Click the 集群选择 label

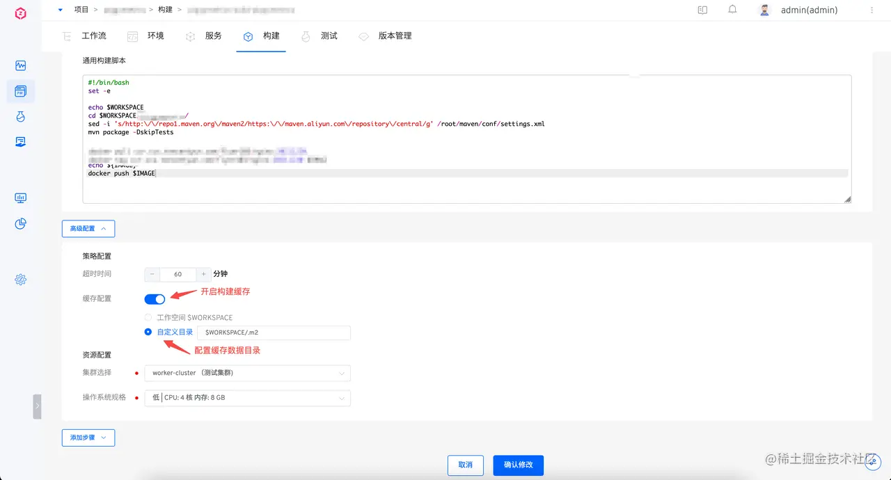(97, 372)
